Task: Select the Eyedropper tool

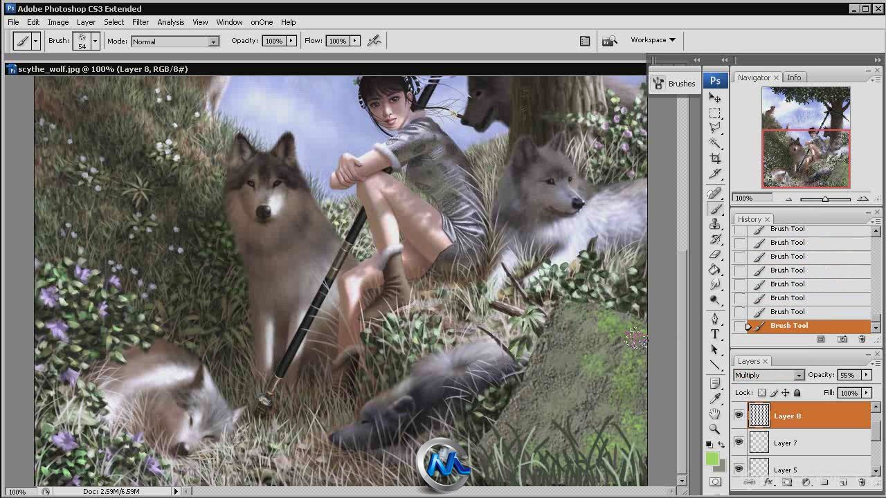Action: (715, 398)
